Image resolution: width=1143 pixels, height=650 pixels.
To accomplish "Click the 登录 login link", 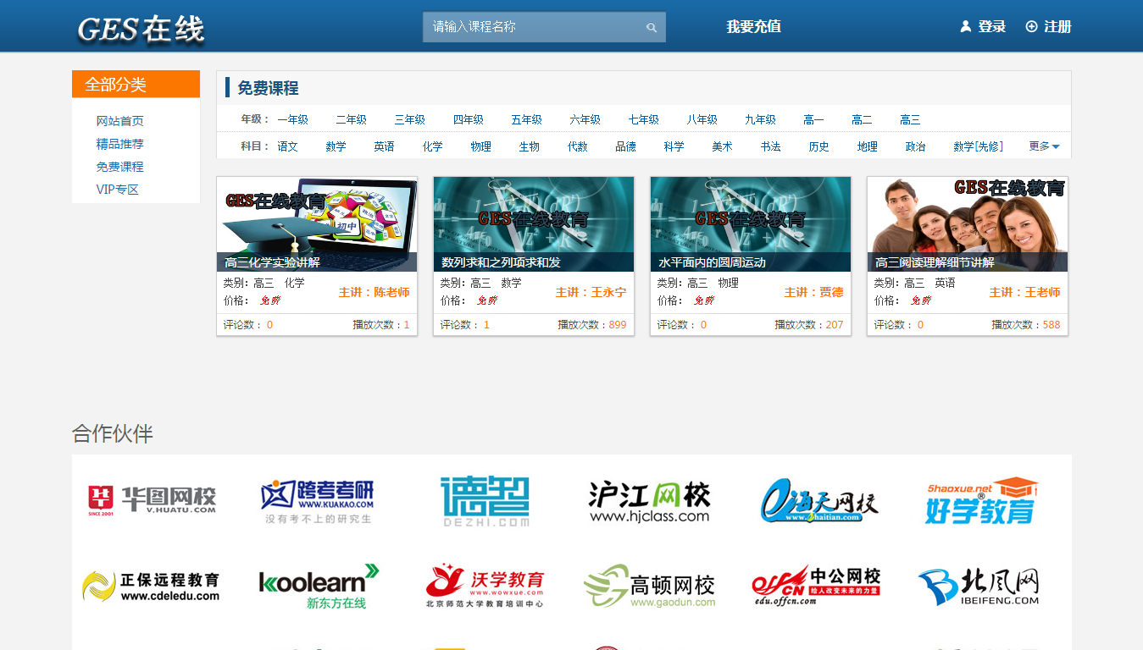I will tap(983, 26).
